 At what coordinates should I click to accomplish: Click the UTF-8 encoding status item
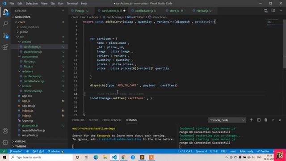[214, 151]
